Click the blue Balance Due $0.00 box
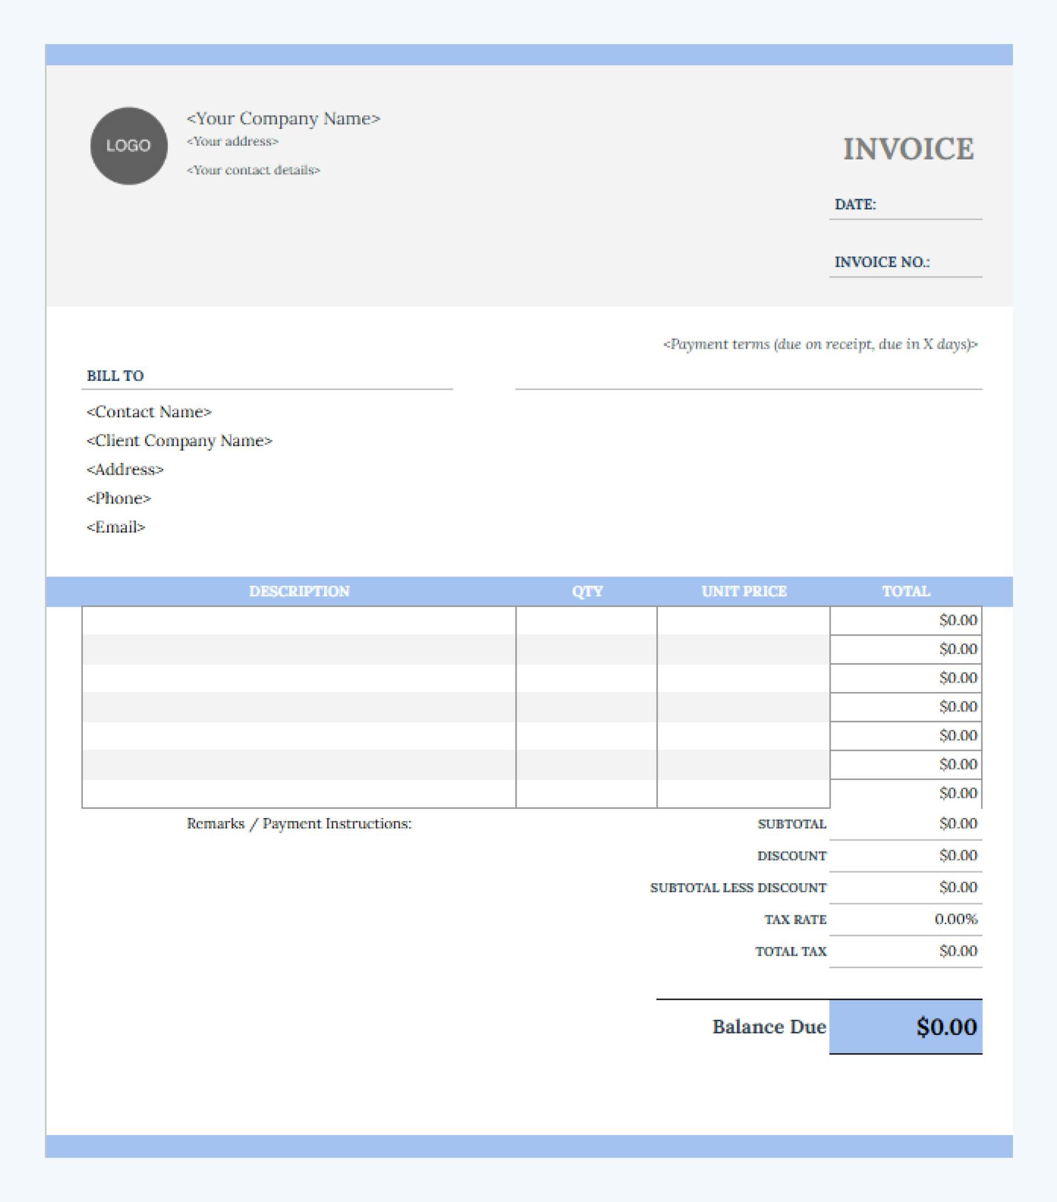This screenshot has width=1057, height=1202. (906, 1027)
